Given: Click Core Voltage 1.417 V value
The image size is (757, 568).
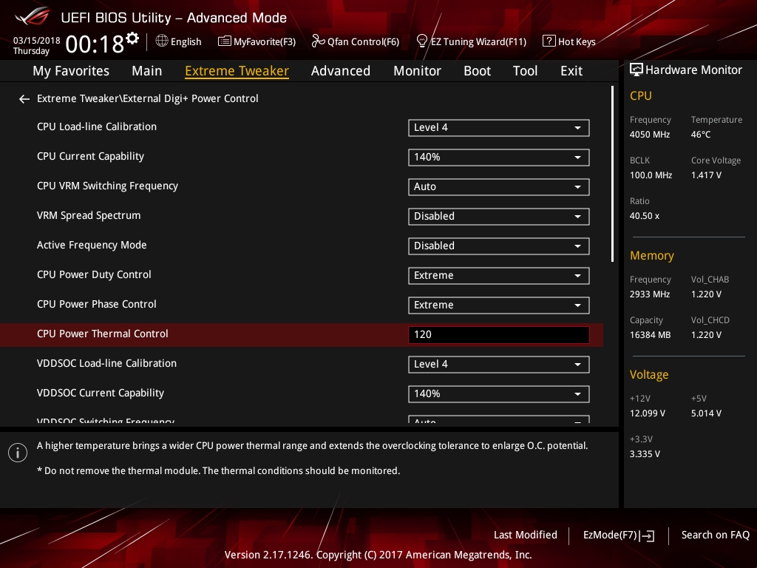Looking at the screenshot, I should [x=706, y=175].
